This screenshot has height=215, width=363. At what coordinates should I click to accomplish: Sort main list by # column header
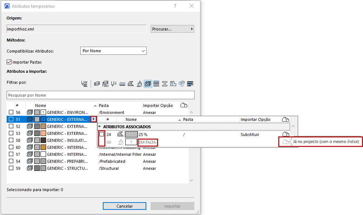(17, 105)
